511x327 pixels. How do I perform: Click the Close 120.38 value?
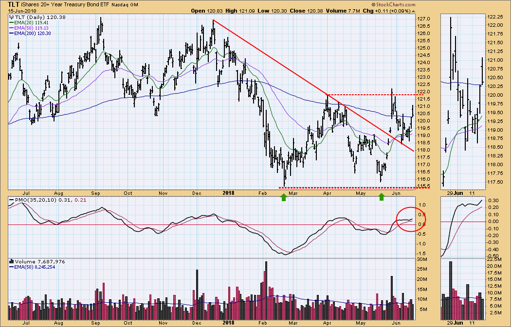[306, 11]
